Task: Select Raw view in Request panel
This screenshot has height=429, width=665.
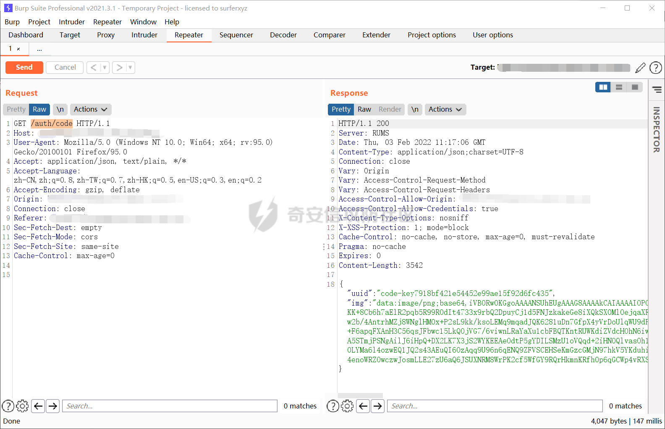Action: 39,110
